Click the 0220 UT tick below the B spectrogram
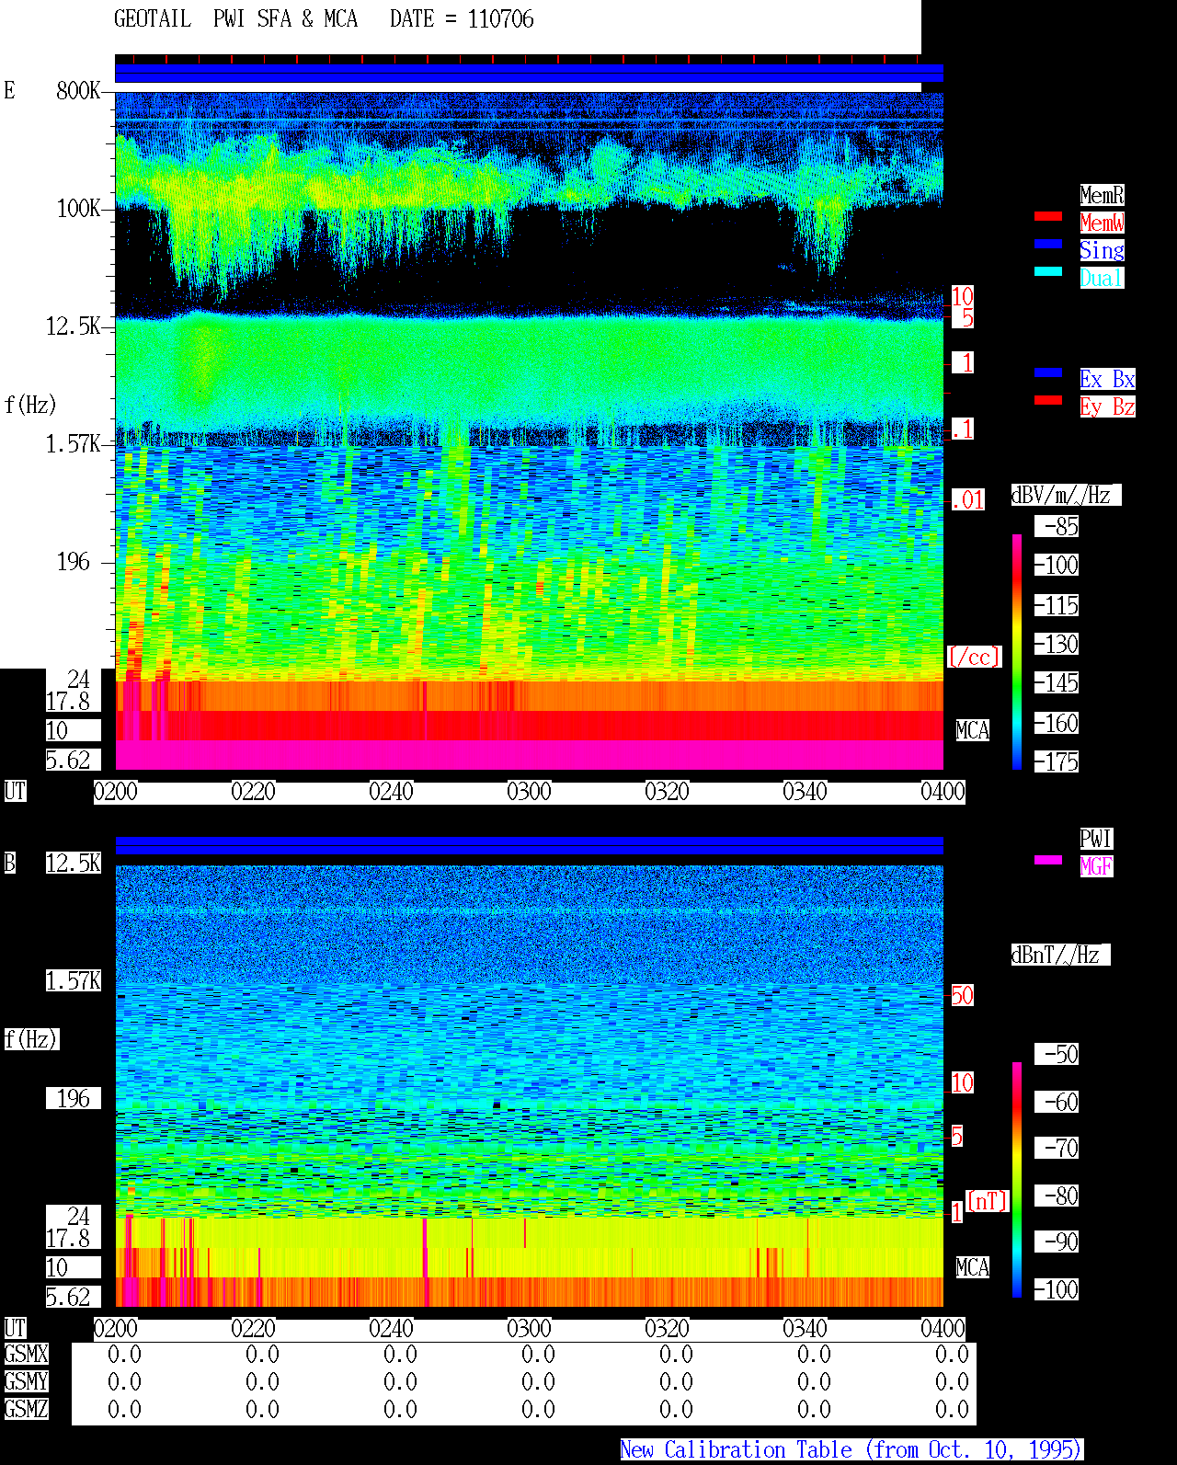Viewport: 1177px width, 1465px height. 253,1329
